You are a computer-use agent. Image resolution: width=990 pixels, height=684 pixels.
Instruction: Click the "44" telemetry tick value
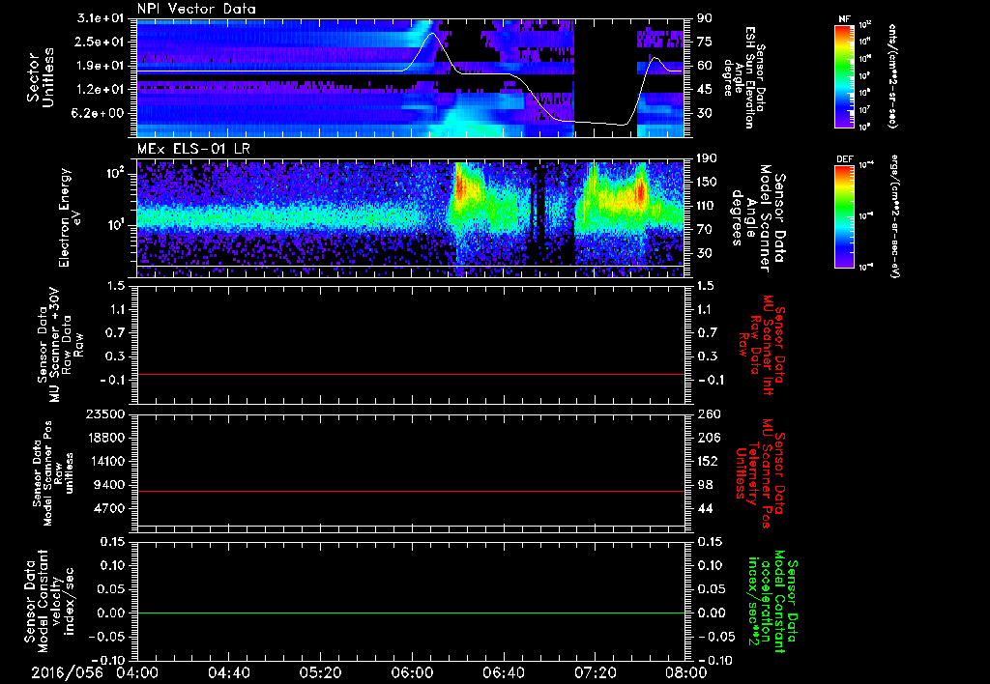pos(705,508)
